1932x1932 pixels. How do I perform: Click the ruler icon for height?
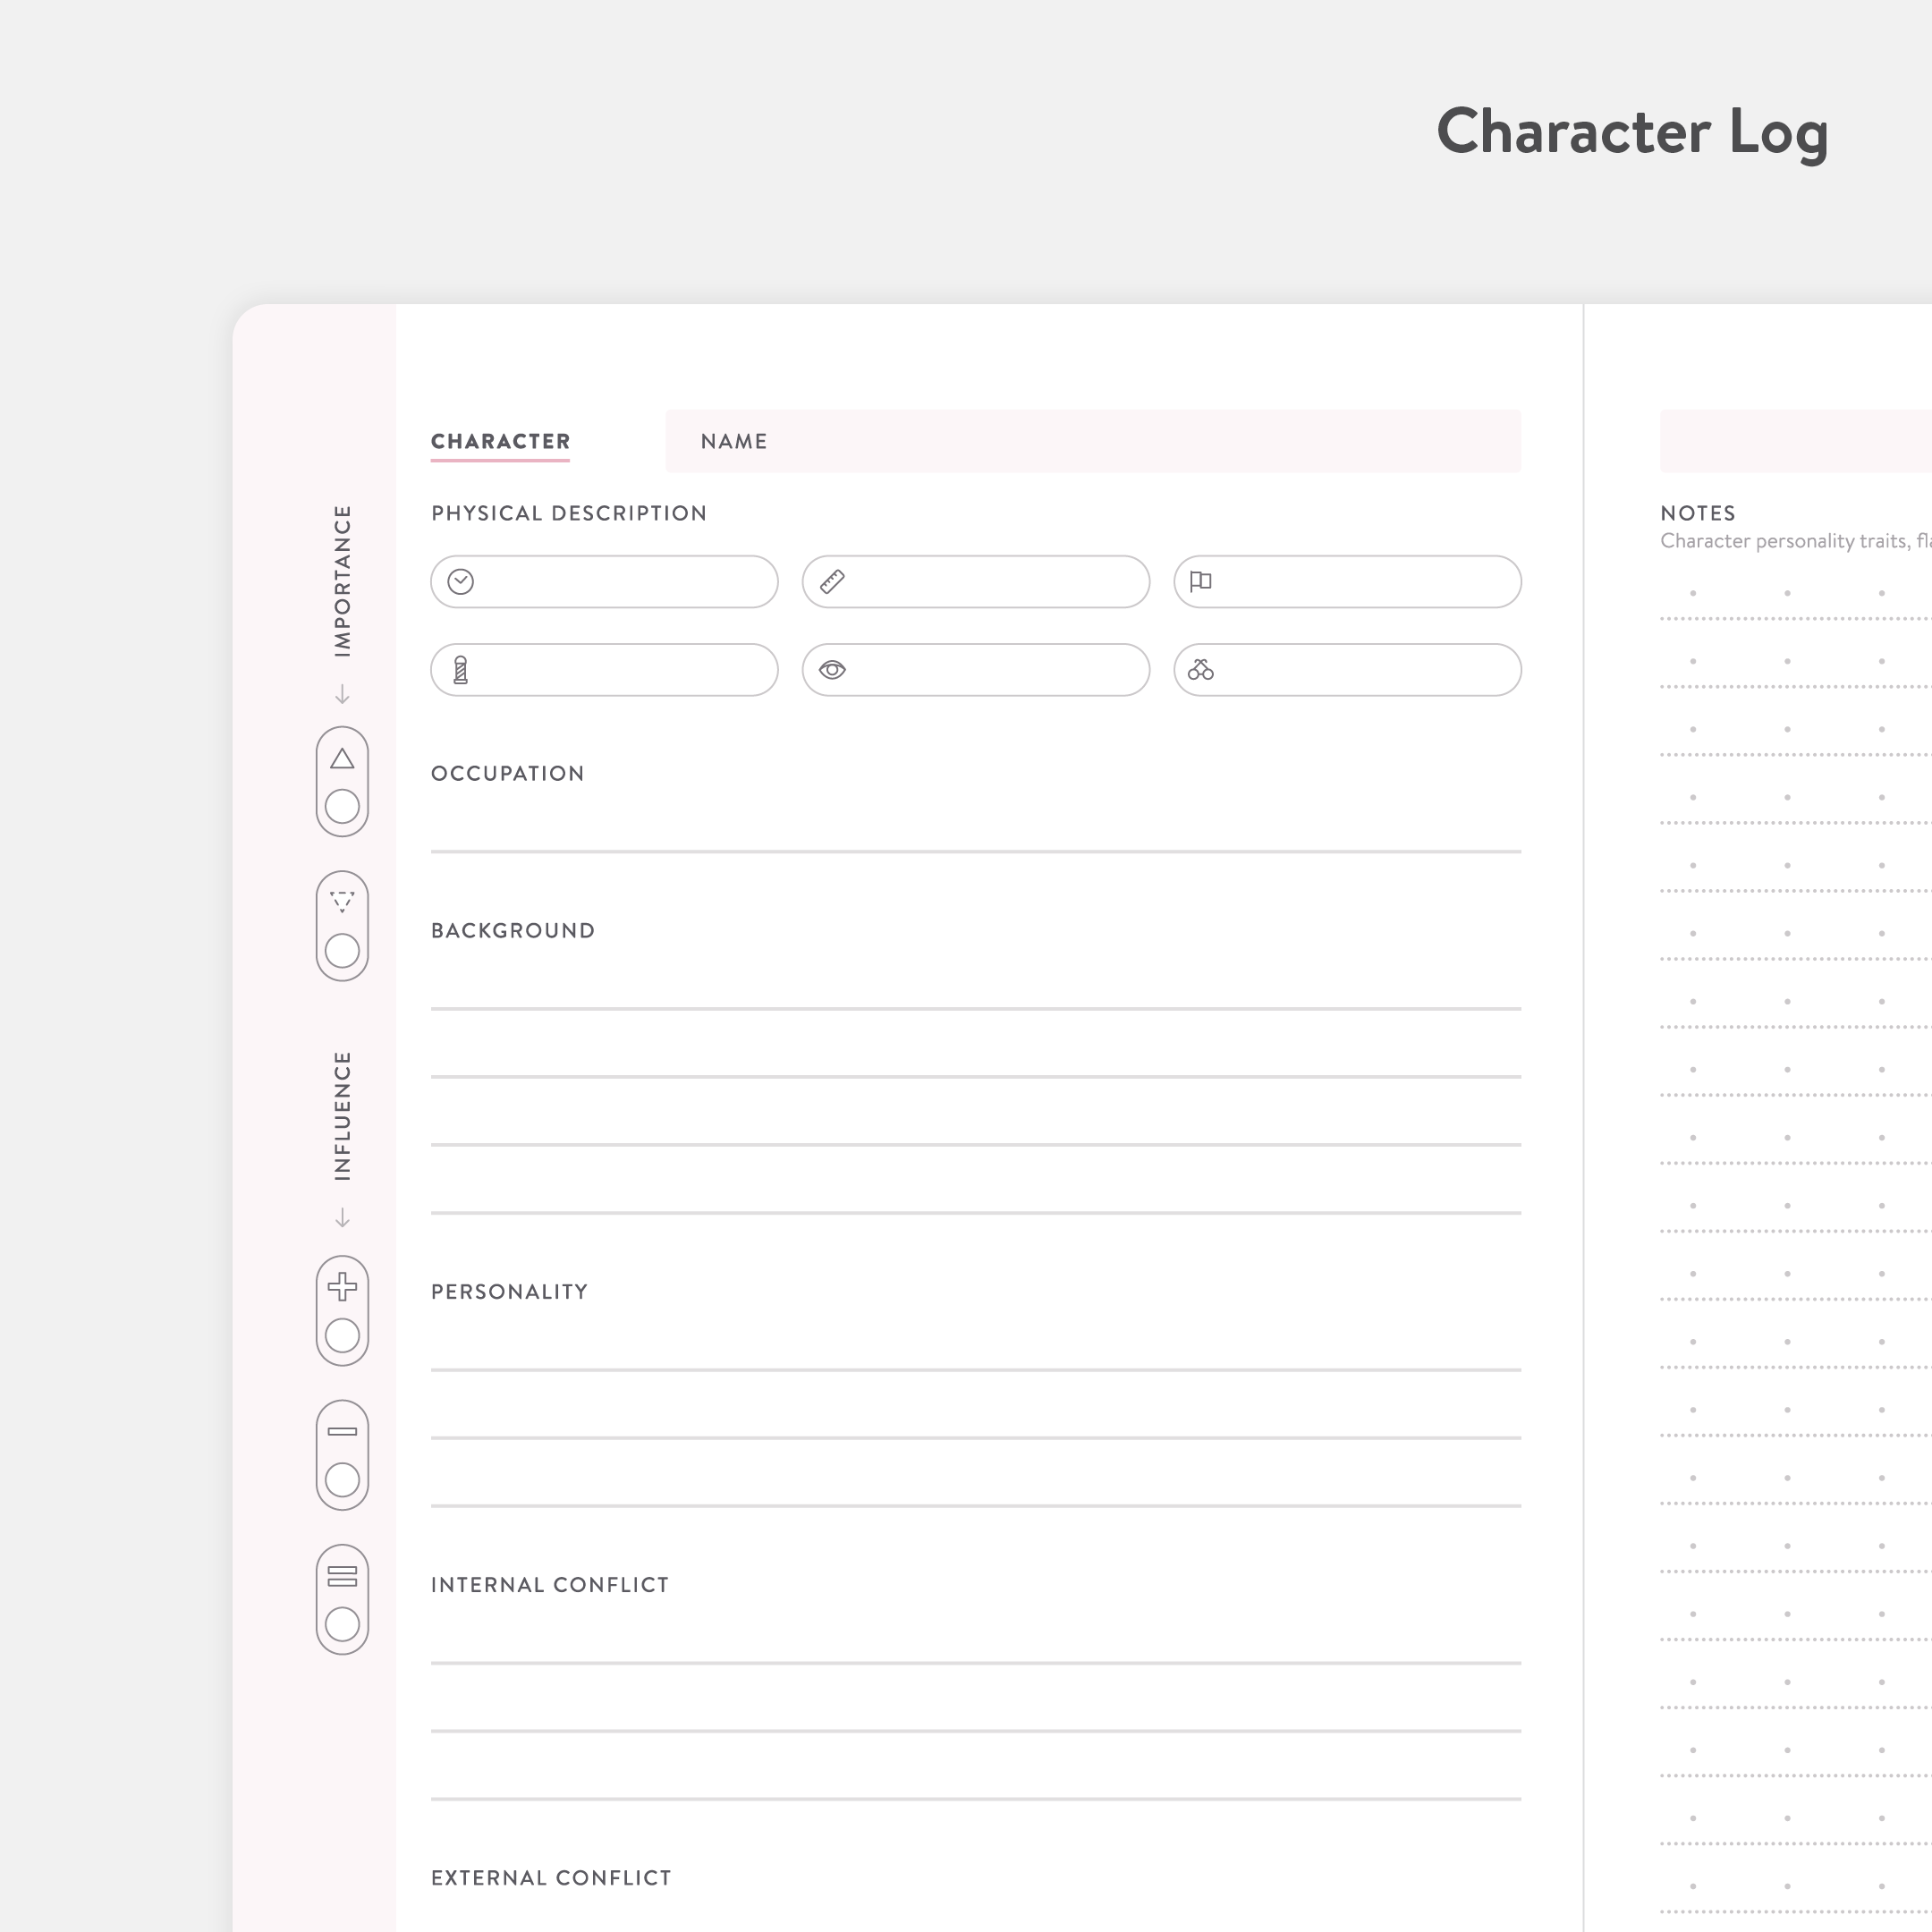click(x=832, y=582)
